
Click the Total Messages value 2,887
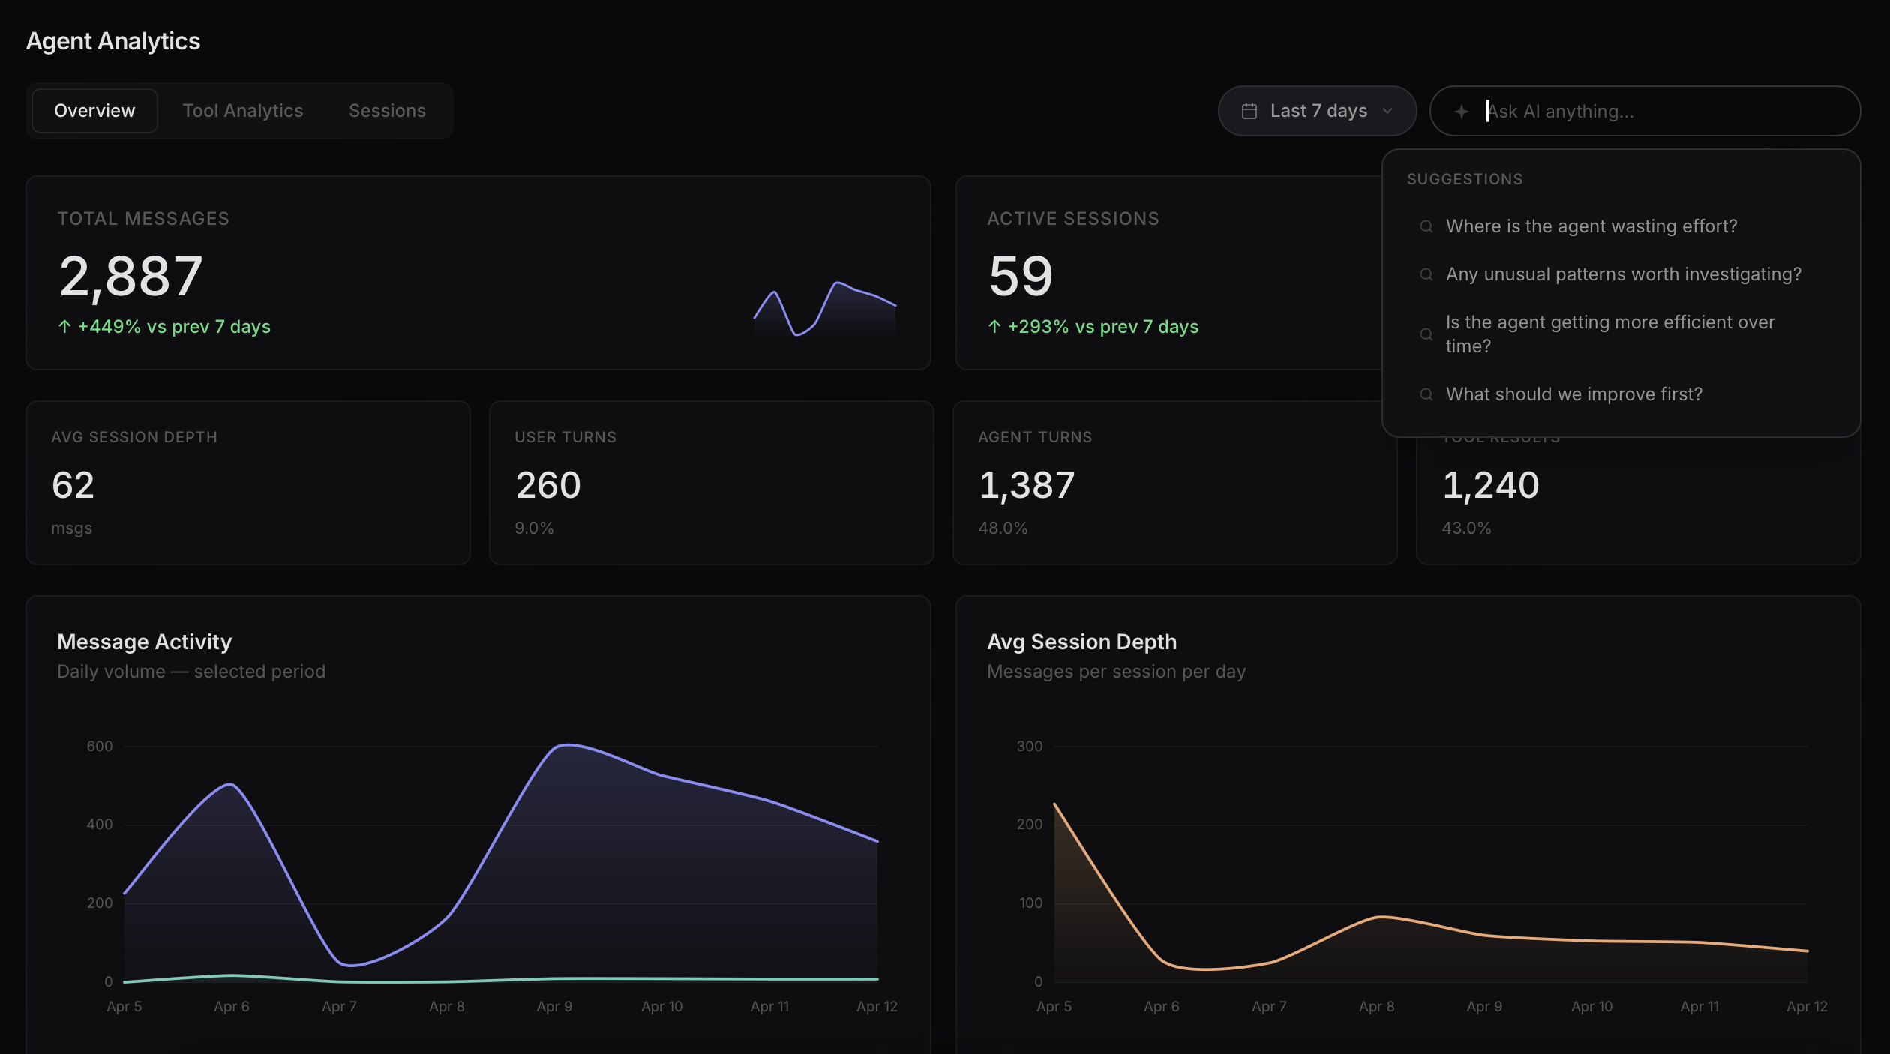click(x=130, y=276)
